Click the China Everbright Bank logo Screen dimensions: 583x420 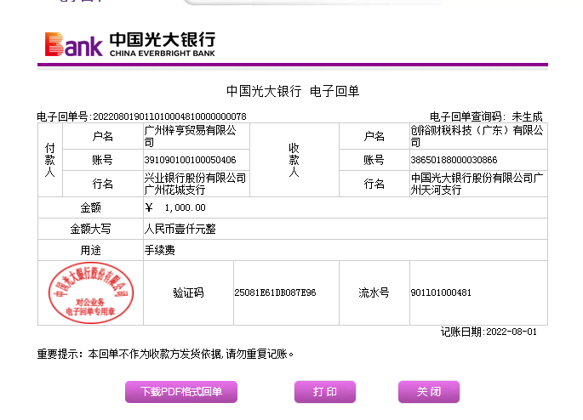(129, 44)
